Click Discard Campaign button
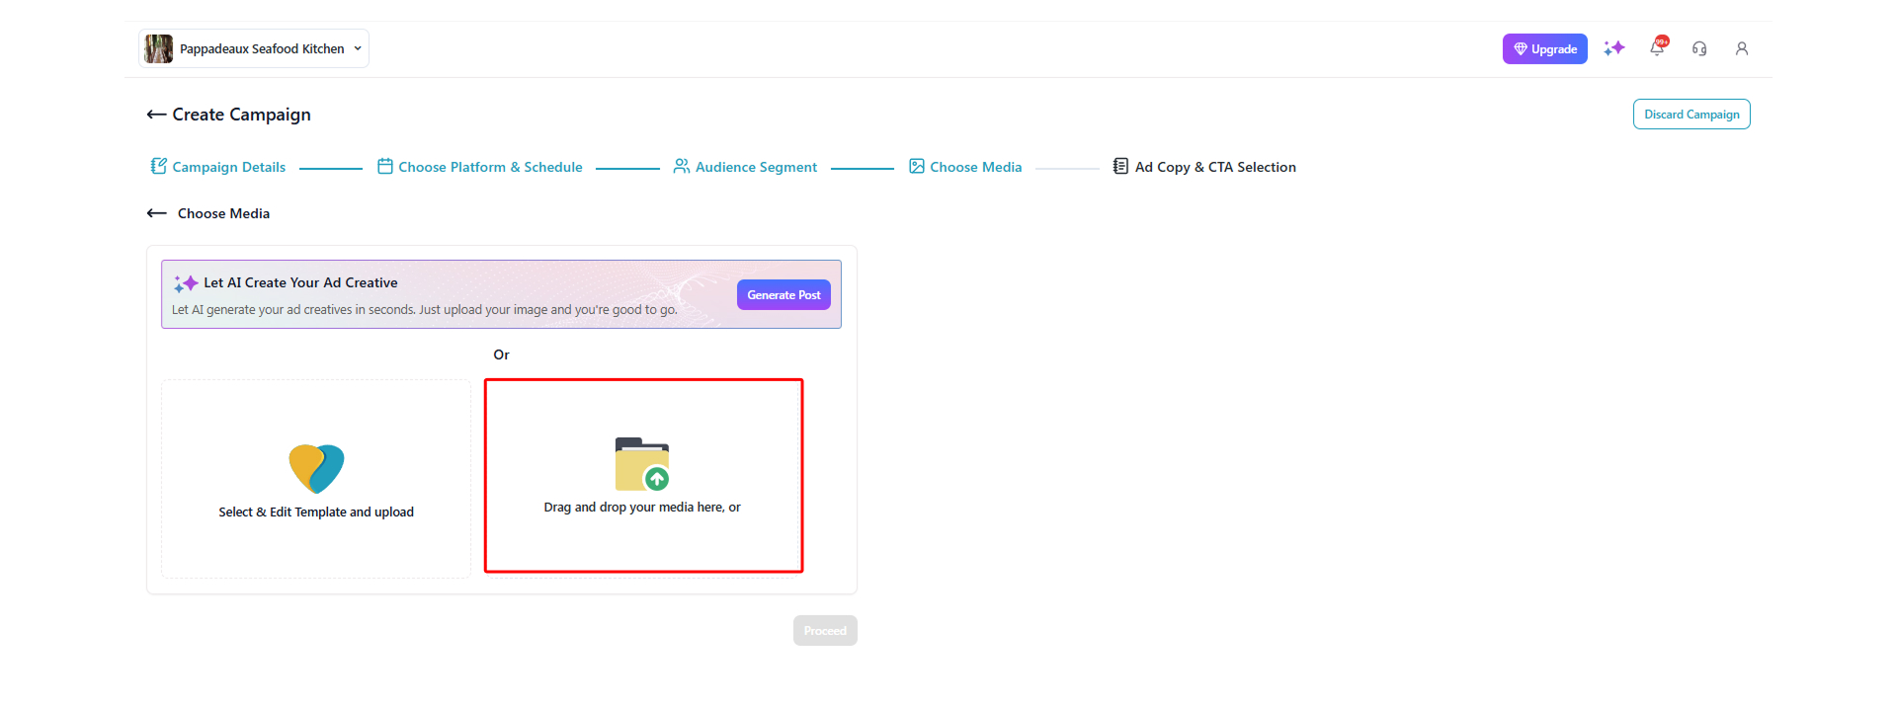Image resolution: width=1897 pixels, height=710 pixels. coord(1691,115)
